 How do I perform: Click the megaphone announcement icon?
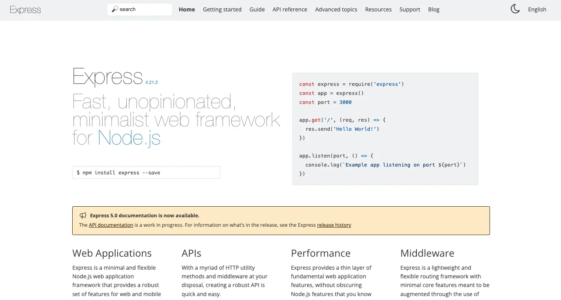pyautogui.click(x=83, y=215)
